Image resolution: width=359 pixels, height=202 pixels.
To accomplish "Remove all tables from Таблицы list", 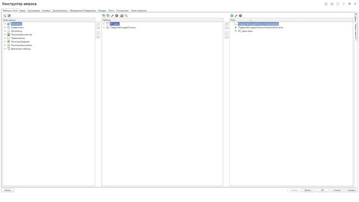I will click(x=98, y=37).
